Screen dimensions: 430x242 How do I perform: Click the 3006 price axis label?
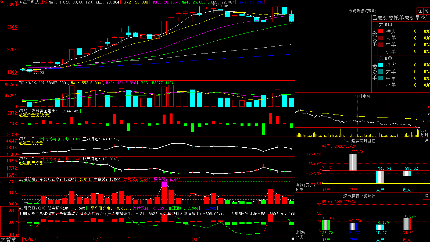(12, 4)
